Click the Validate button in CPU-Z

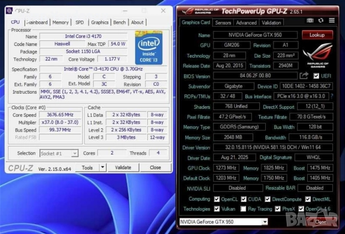click(123, 168)
